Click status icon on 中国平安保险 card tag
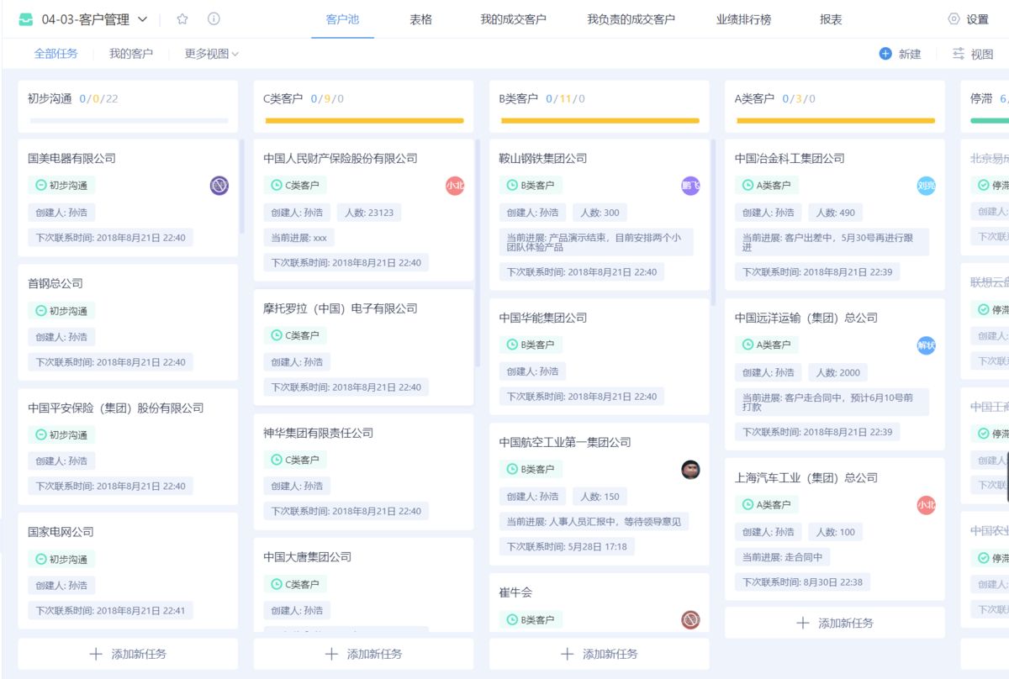This screenshot has height=679, width=1009. coord(40,435)
